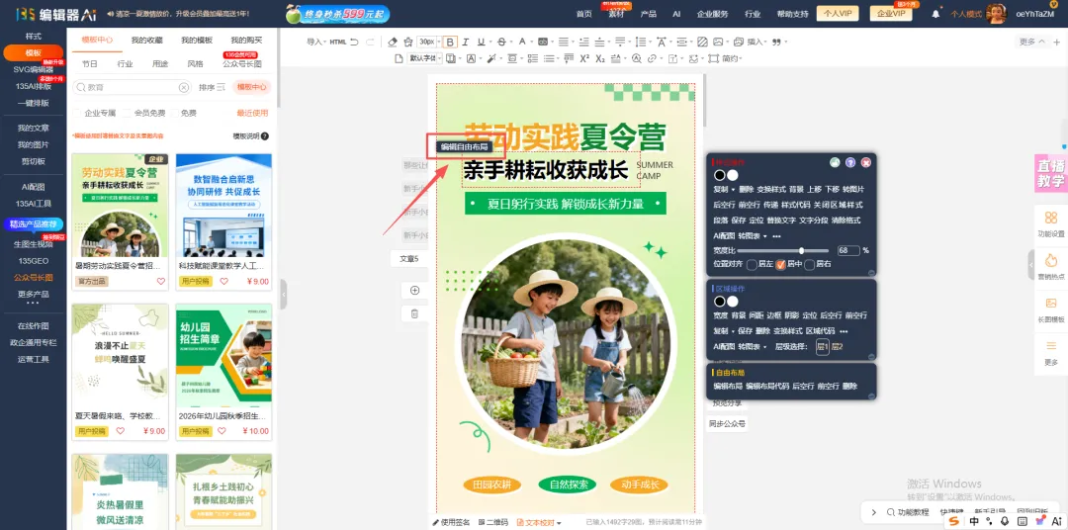Click the template search field containing 教育
Viewport: 1068px width, 530px height.
tap(132, 87)
